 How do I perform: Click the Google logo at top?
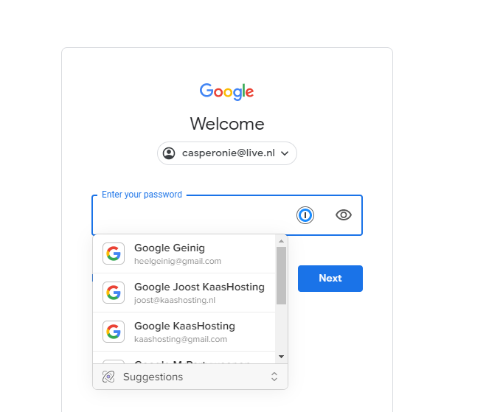click(x=226, y=91)
